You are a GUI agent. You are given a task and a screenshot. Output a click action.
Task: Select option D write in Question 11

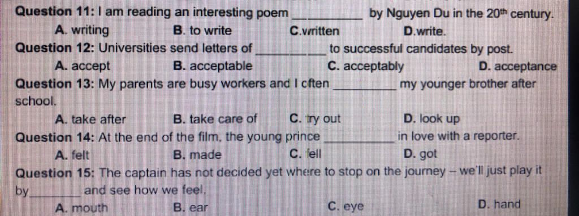pos(425,32)
